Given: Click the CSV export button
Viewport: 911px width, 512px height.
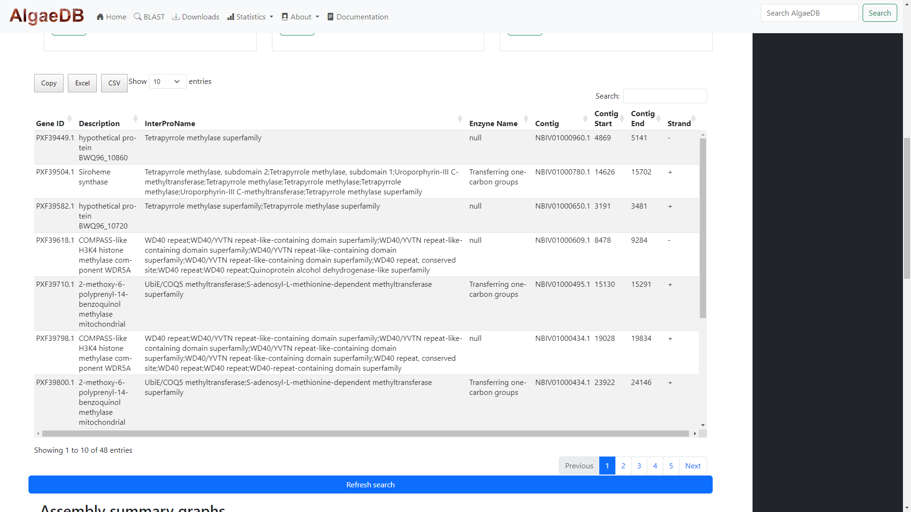Looking at the screenshot, I should pos(114,82).
